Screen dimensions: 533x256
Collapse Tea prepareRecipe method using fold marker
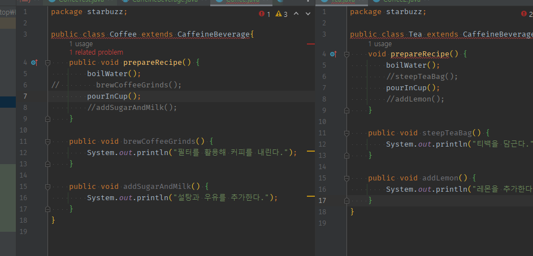(346, 54)
